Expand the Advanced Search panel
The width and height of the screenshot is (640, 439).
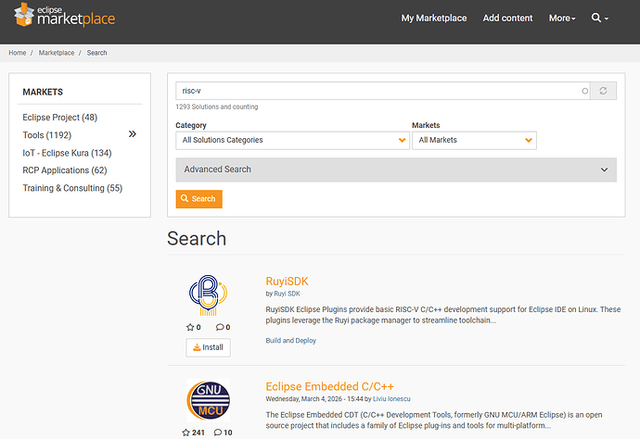[396, 169]
